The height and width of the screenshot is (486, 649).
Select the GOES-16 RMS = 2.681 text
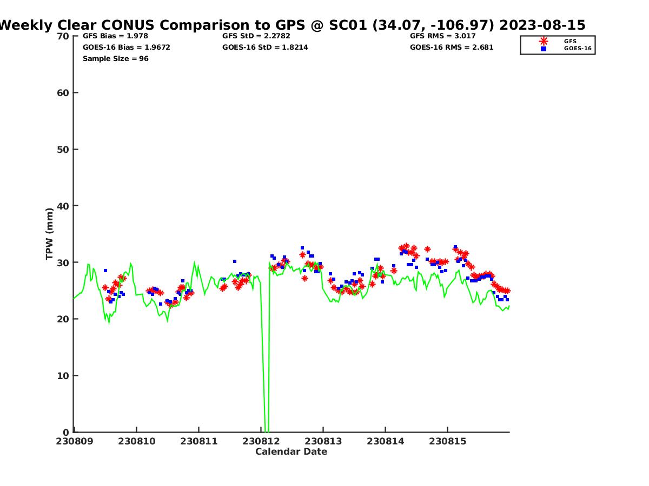452,48
